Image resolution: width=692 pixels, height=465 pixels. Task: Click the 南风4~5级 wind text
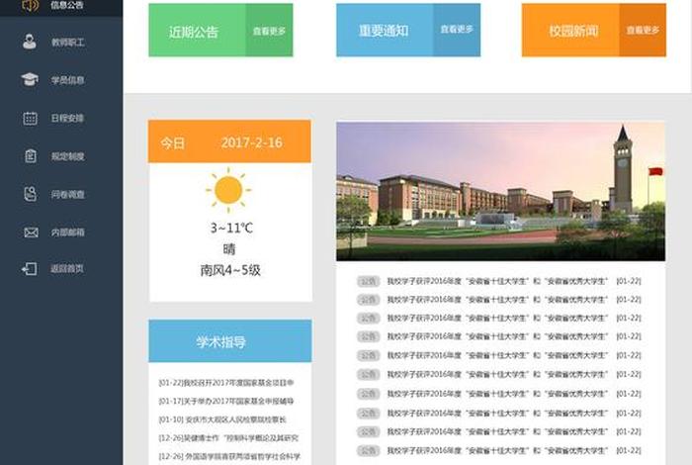click(x=230, y=270)
